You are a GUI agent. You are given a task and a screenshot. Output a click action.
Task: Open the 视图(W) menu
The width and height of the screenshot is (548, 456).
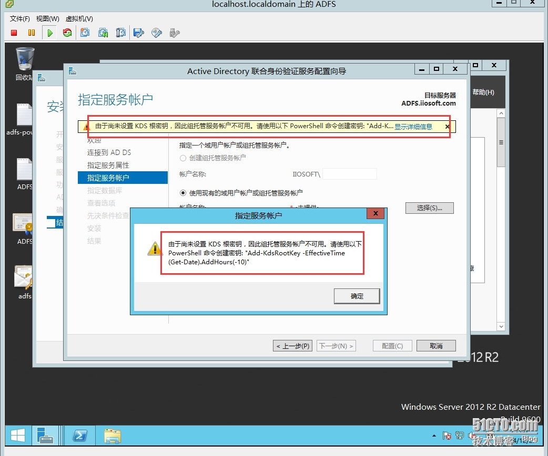(x=47, y=19)
